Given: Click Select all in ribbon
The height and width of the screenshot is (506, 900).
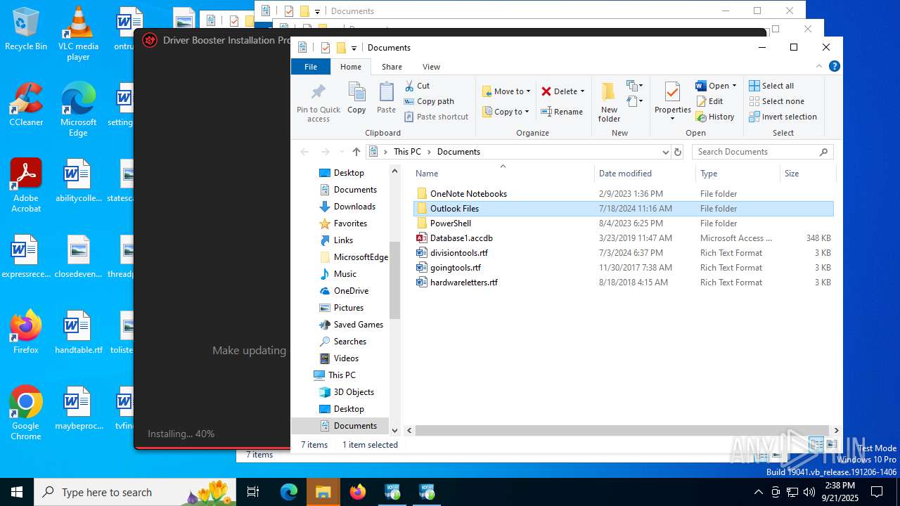Looking at the screenshot, I should 771,86.
